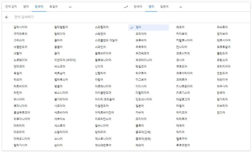Pick 스와힐리어 language entry
The height and width of the screenshot is (153, 252).
tap(102, 27)
